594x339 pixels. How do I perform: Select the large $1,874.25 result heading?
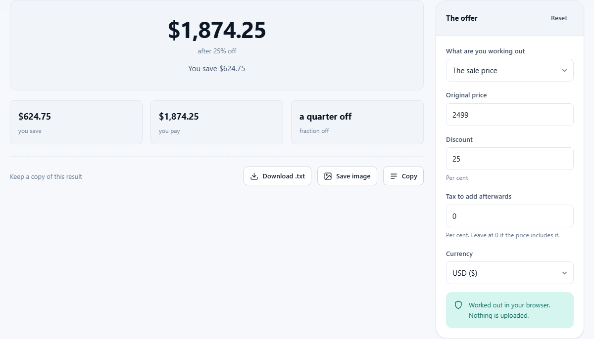click(217, 30)
